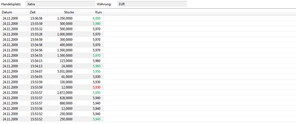Click the Handelsplatz field showing Xetra
The height and width of the screenshot is (124, 296).
tap(61, 4)
